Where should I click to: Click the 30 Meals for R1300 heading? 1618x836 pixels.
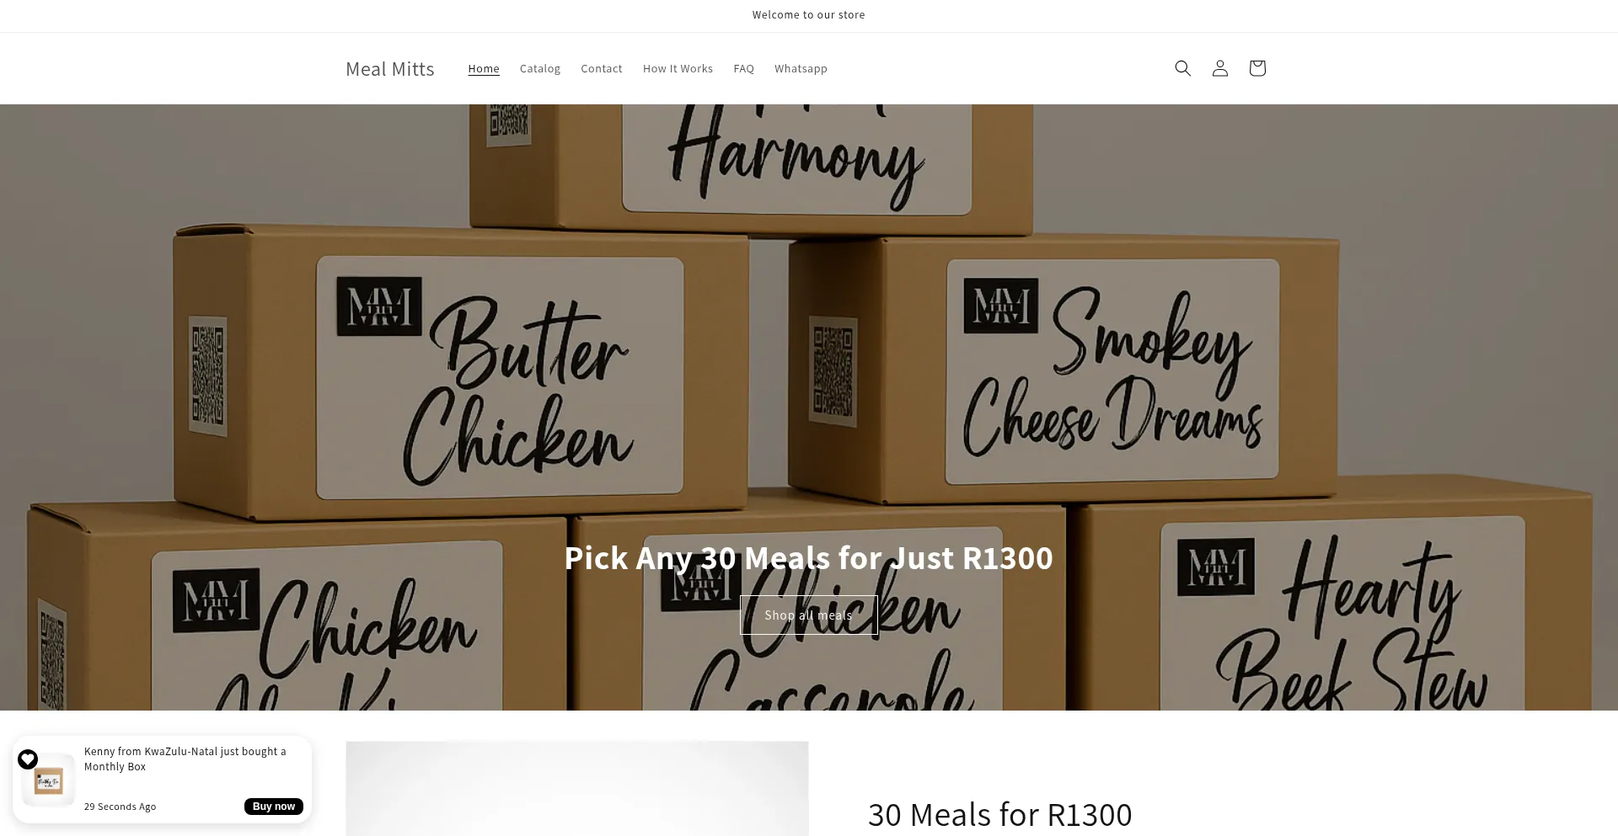pyautogui.click(x=999, y=814)
